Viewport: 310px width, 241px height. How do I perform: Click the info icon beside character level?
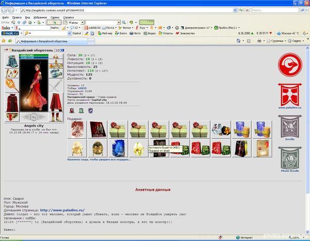pyautogui.click(x=63, y=50)
